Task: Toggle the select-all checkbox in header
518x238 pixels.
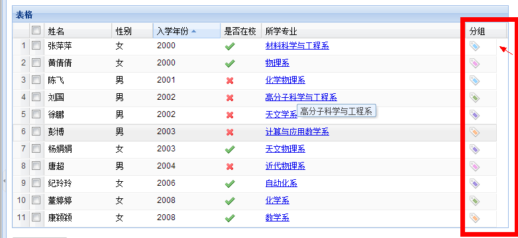Action: (x=36, y=30)
